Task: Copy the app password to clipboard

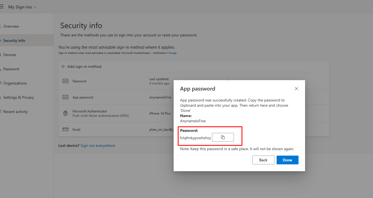Action: click(223, 137)
